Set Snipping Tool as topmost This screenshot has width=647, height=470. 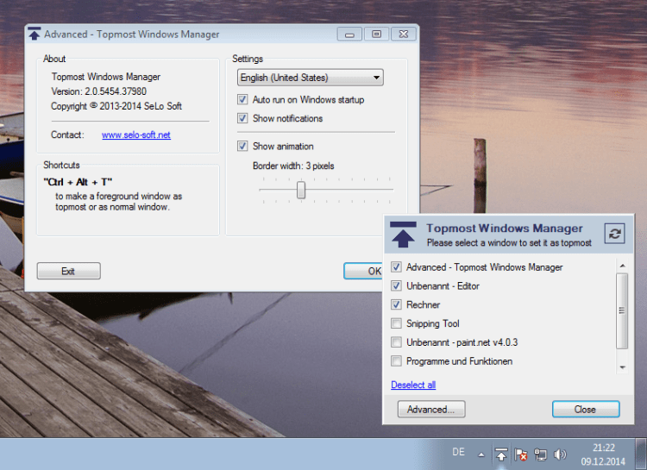click(x=396, y=323)
